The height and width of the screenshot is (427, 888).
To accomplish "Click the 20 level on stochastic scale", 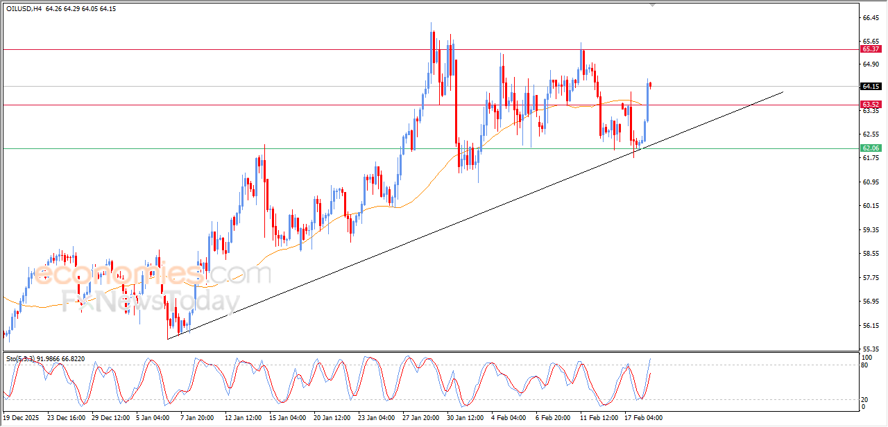I will (865, 399).
